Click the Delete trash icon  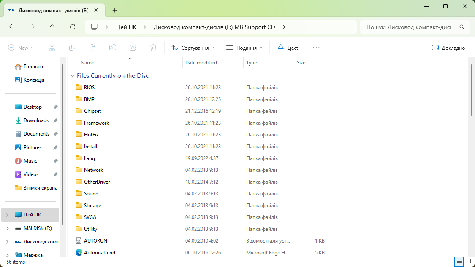(153, 48)
